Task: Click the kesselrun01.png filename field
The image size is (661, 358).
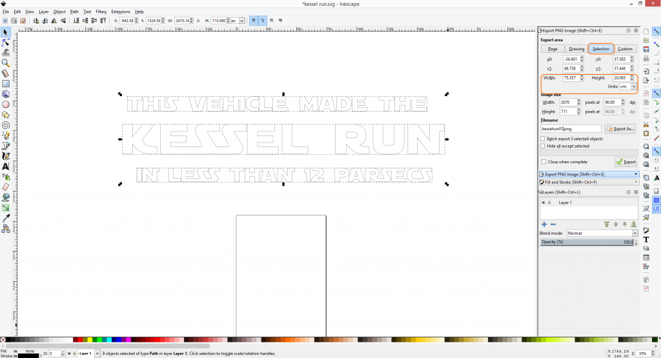Action: (x=571, y=129)
